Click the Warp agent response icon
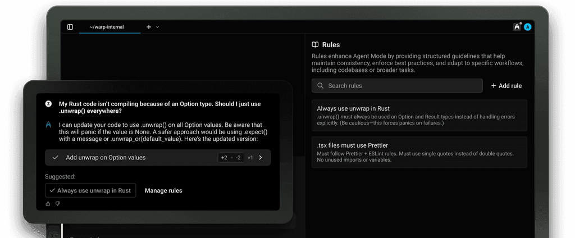This screenshot has width=575, height=238. click(x=48, y=125)
